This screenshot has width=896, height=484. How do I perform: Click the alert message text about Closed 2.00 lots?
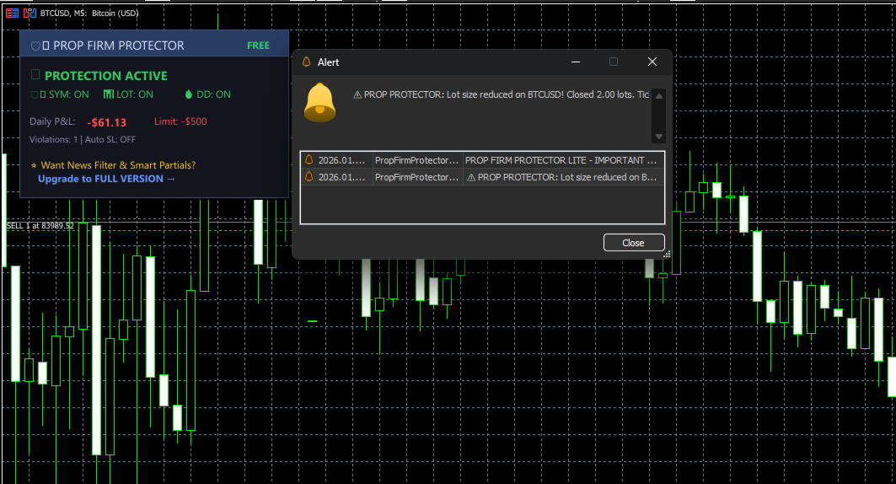pos(502,94)
